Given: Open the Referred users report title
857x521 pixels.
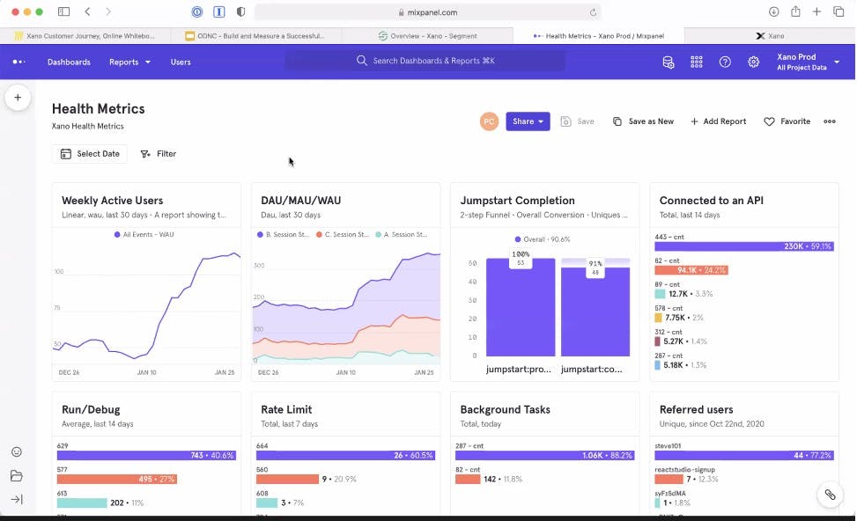Looking at the screenshot, I should [x=696, y=409].
